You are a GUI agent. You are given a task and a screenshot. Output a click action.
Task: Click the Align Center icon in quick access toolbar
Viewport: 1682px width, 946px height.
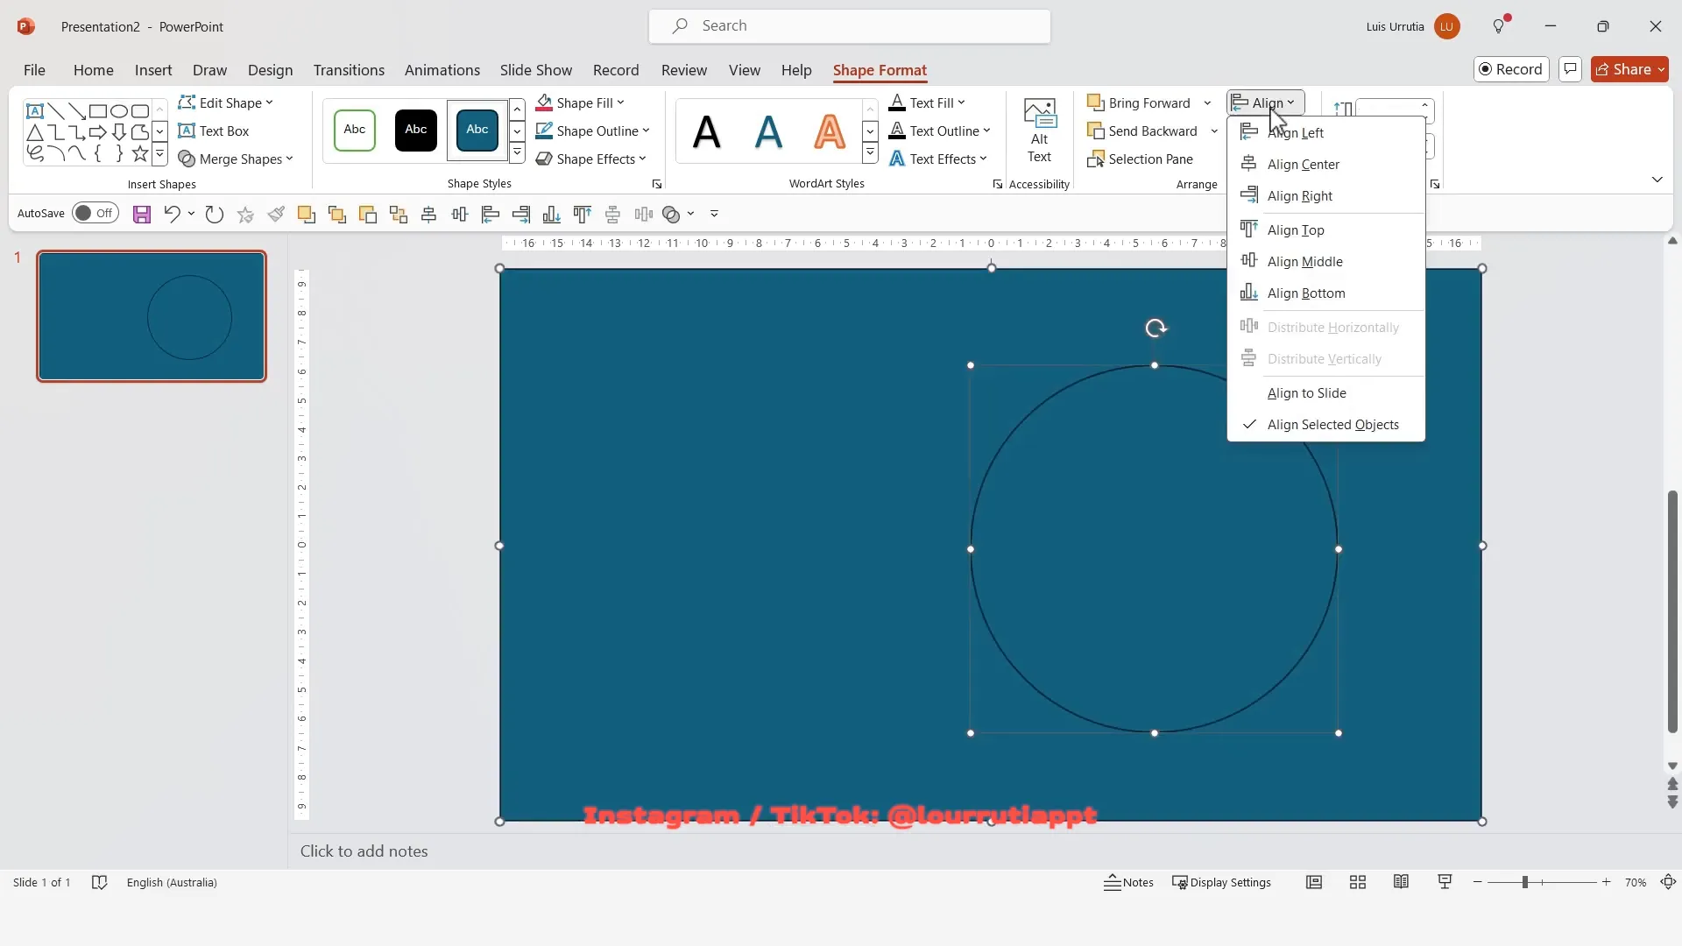click(429, 214)
